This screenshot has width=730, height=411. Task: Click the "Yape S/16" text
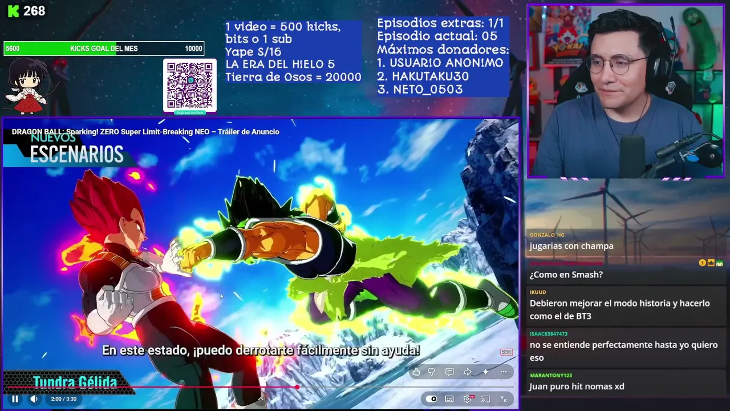point(253,52)
